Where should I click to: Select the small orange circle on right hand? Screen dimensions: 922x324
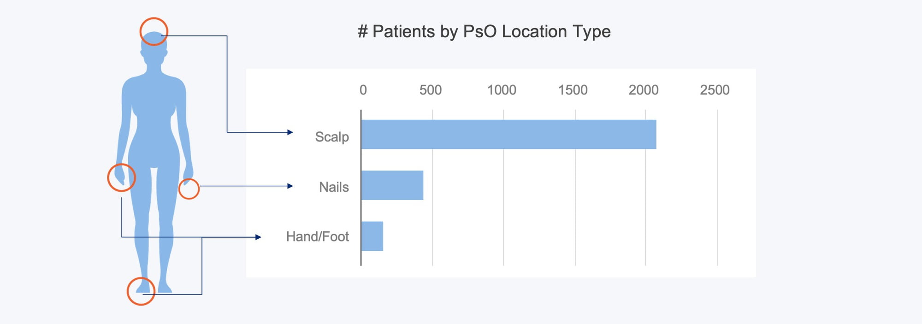pyautogui.click(x=189, y=189)
